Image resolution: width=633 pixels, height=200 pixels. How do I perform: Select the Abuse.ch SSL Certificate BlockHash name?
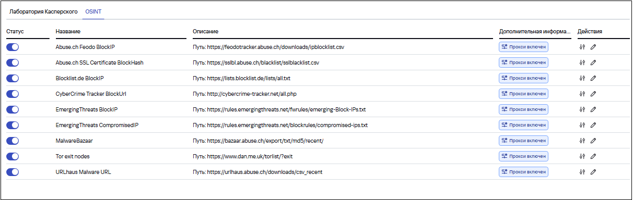(99, 63)
